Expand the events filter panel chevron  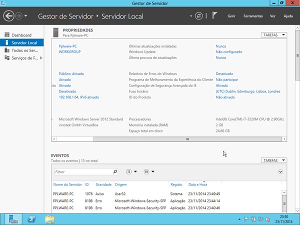click(280, 171)
